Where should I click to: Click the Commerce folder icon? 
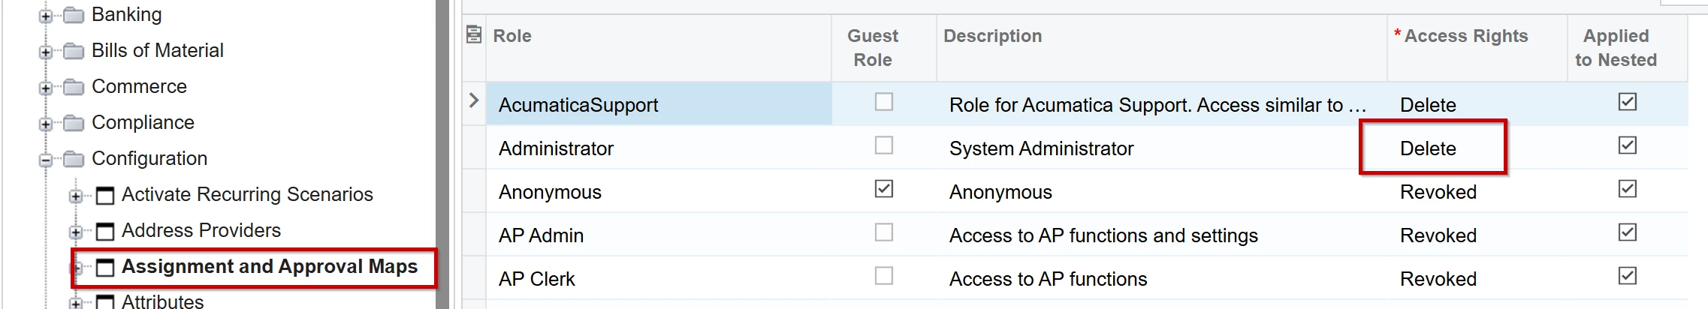tap(74, 87)
